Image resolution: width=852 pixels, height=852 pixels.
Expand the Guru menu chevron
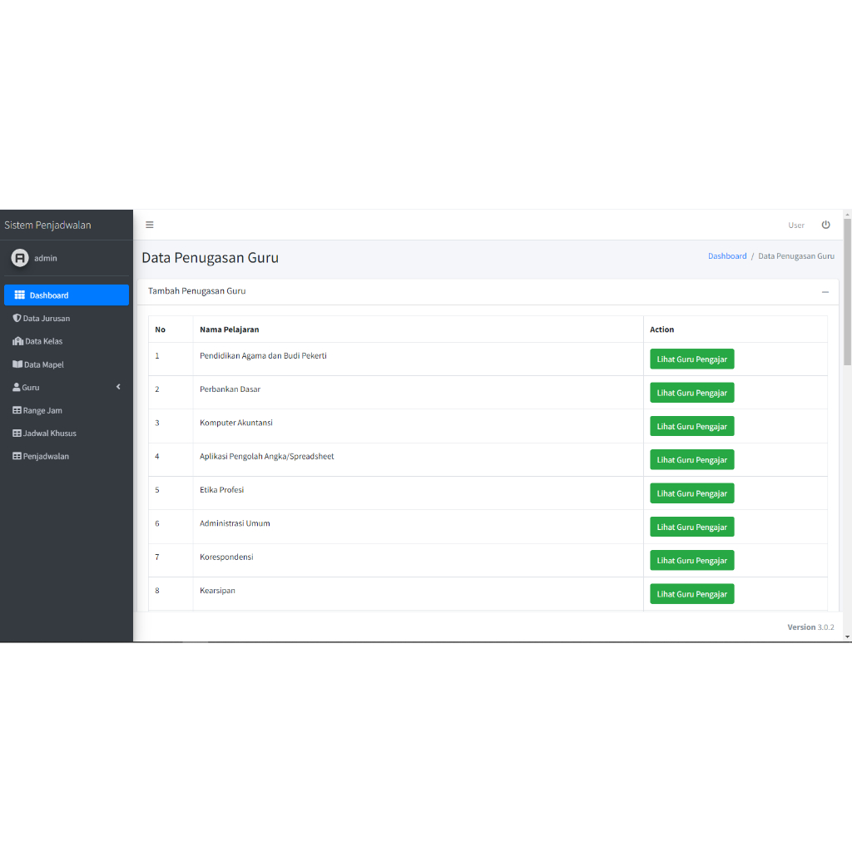(118, 387)
